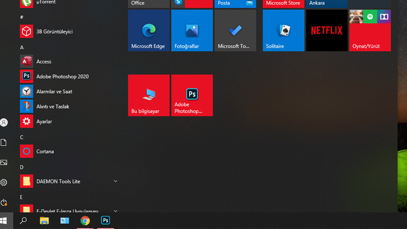
Task: Launch 3B Görüntüleyici from the app list
Action: pos(54,32)
